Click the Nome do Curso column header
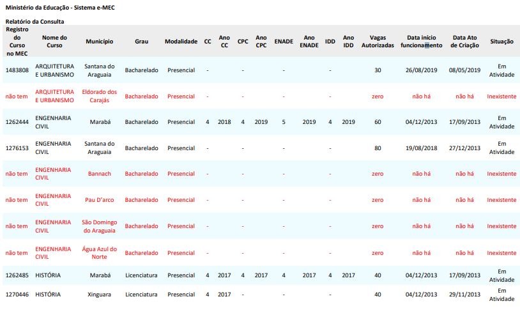 pyautogui.click(x=54, y=42)
